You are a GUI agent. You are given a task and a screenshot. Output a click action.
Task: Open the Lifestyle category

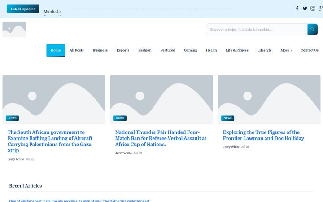[x=265, y=50]
